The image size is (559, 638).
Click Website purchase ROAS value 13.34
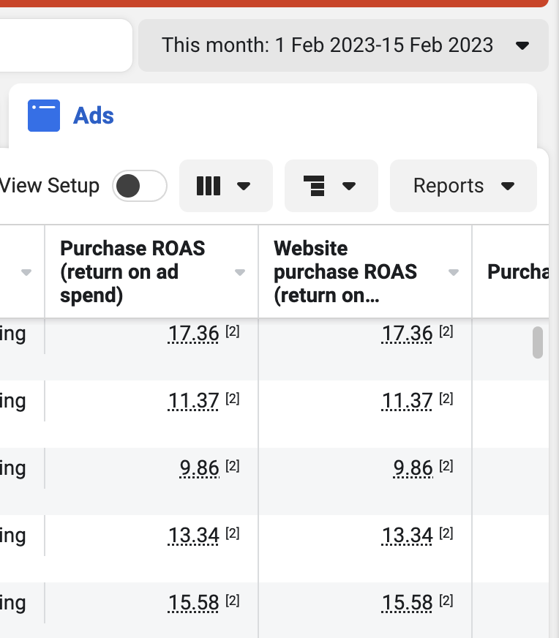[x=407, y=536]
